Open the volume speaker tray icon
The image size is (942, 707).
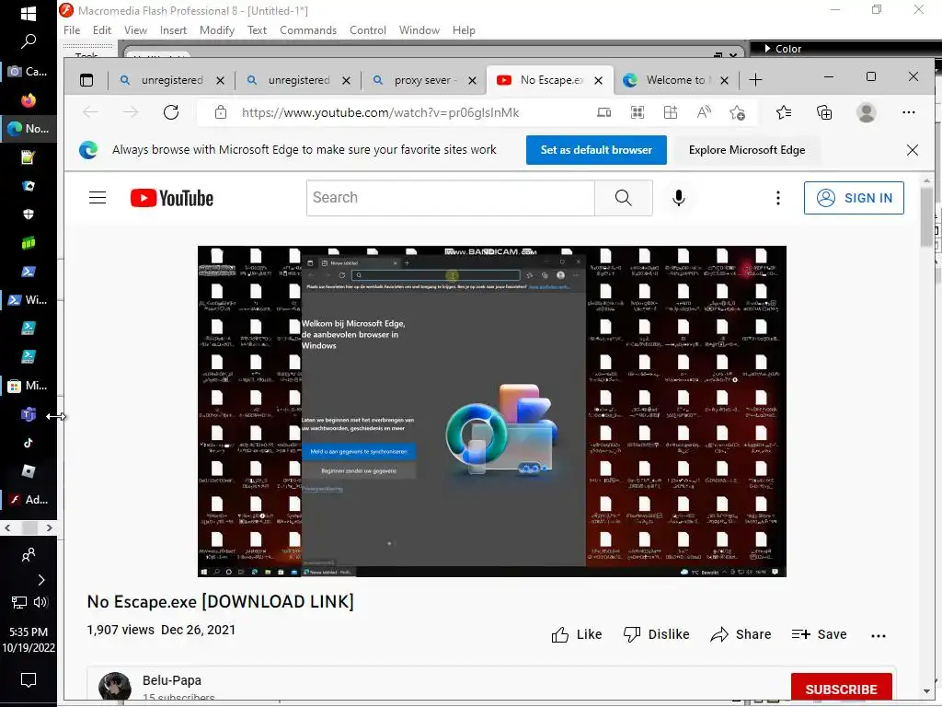[40, 602]
